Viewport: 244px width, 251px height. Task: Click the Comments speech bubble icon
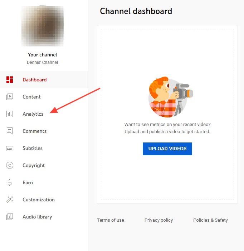tap(10, 131)
